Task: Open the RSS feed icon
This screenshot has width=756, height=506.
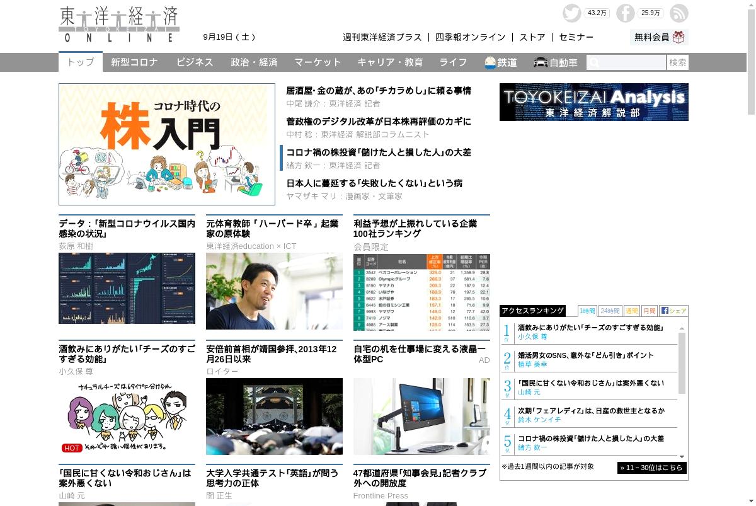Action: pos(679,13)
